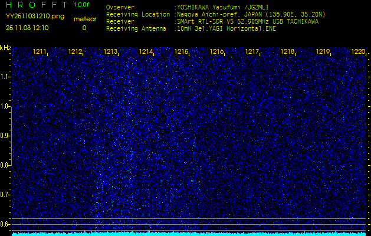This screenshot has width=371, height=236.
Task: Click the kHz axis unit label
Action: 5,47
